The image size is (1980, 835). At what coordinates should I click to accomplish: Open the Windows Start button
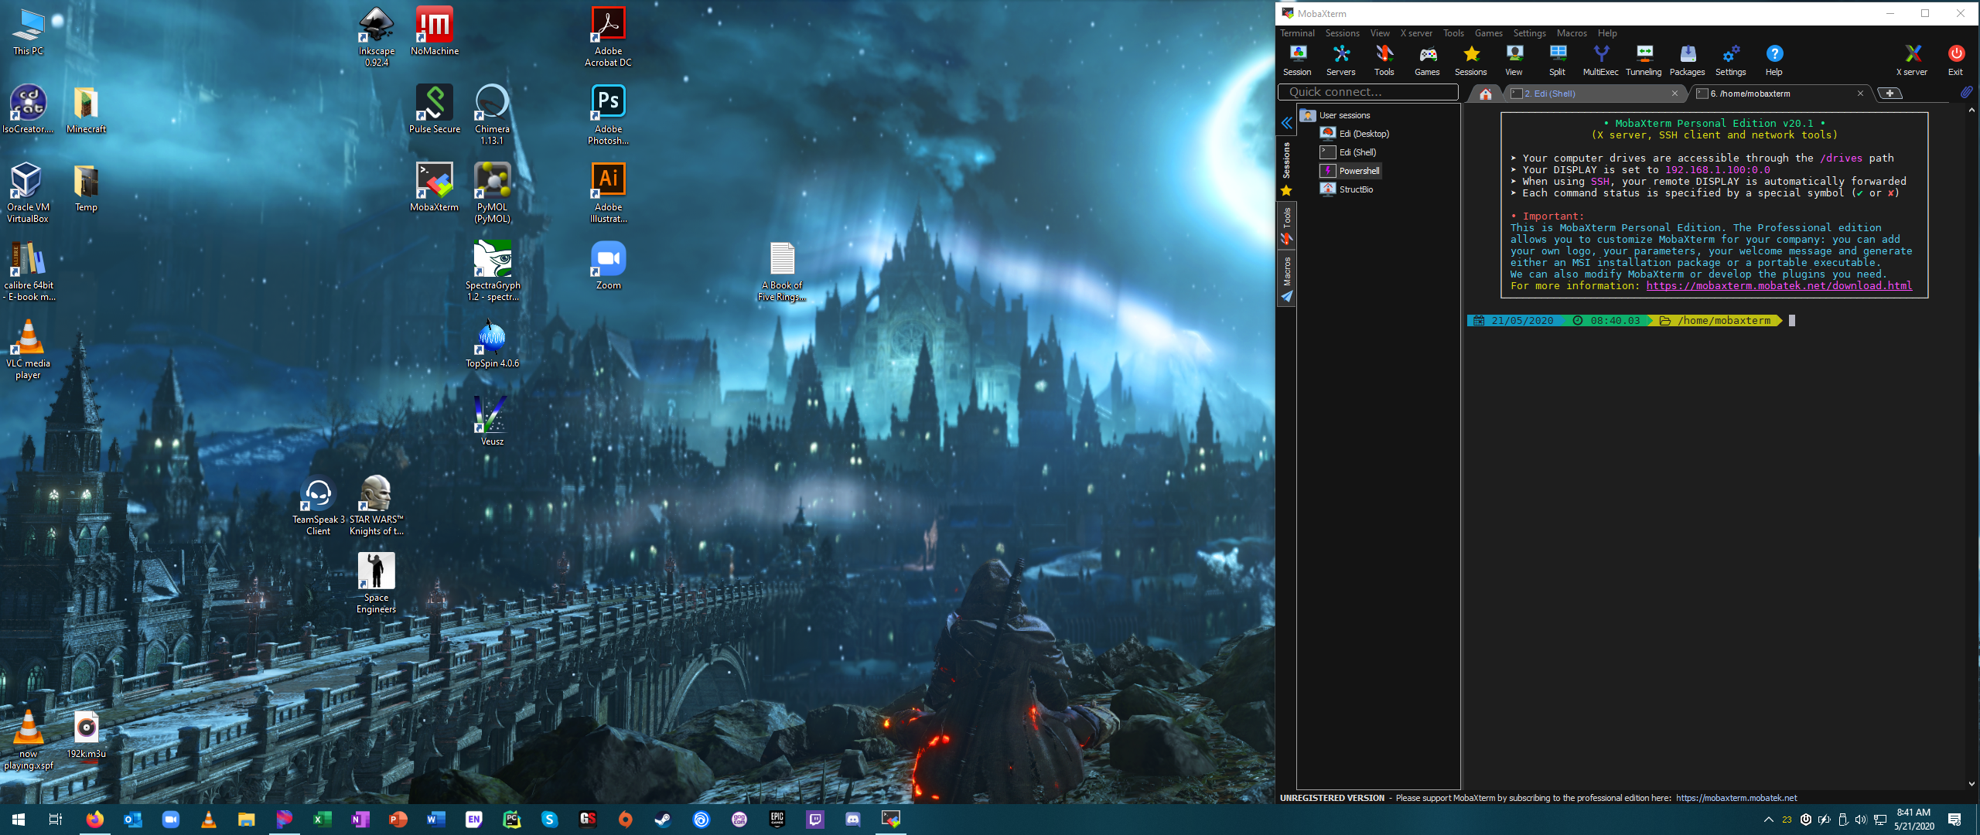click(x=19, y=820)
